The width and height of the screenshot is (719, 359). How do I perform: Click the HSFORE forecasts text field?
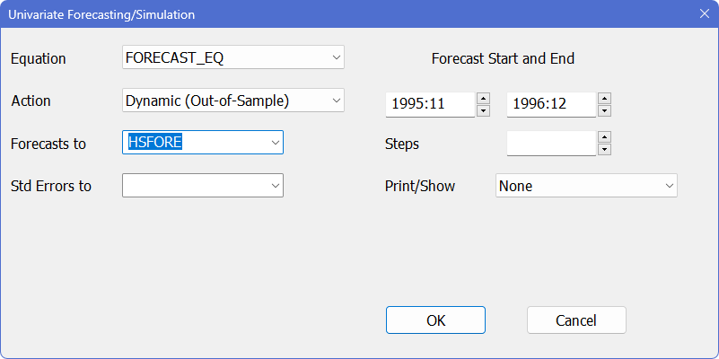[193, 143]
